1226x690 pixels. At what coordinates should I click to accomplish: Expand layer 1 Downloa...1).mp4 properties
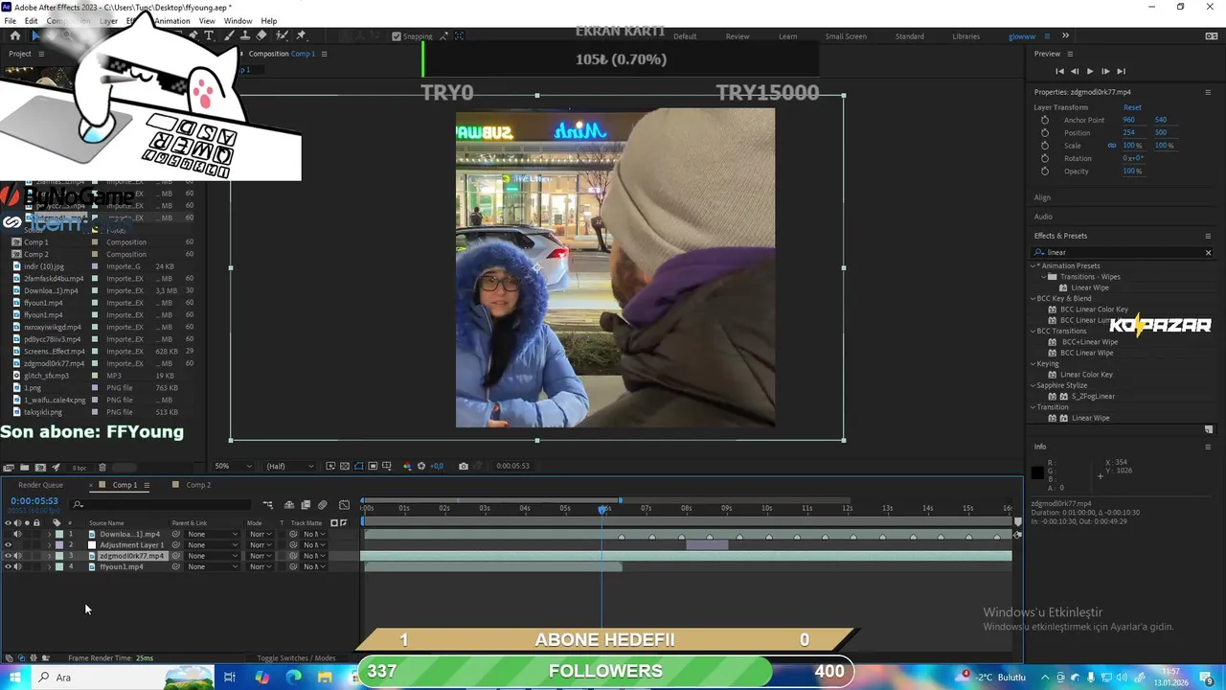point(49,534)
